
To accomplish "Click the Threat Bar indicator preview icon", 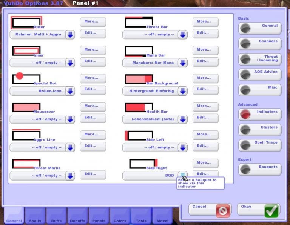I will tap(139, 22).
